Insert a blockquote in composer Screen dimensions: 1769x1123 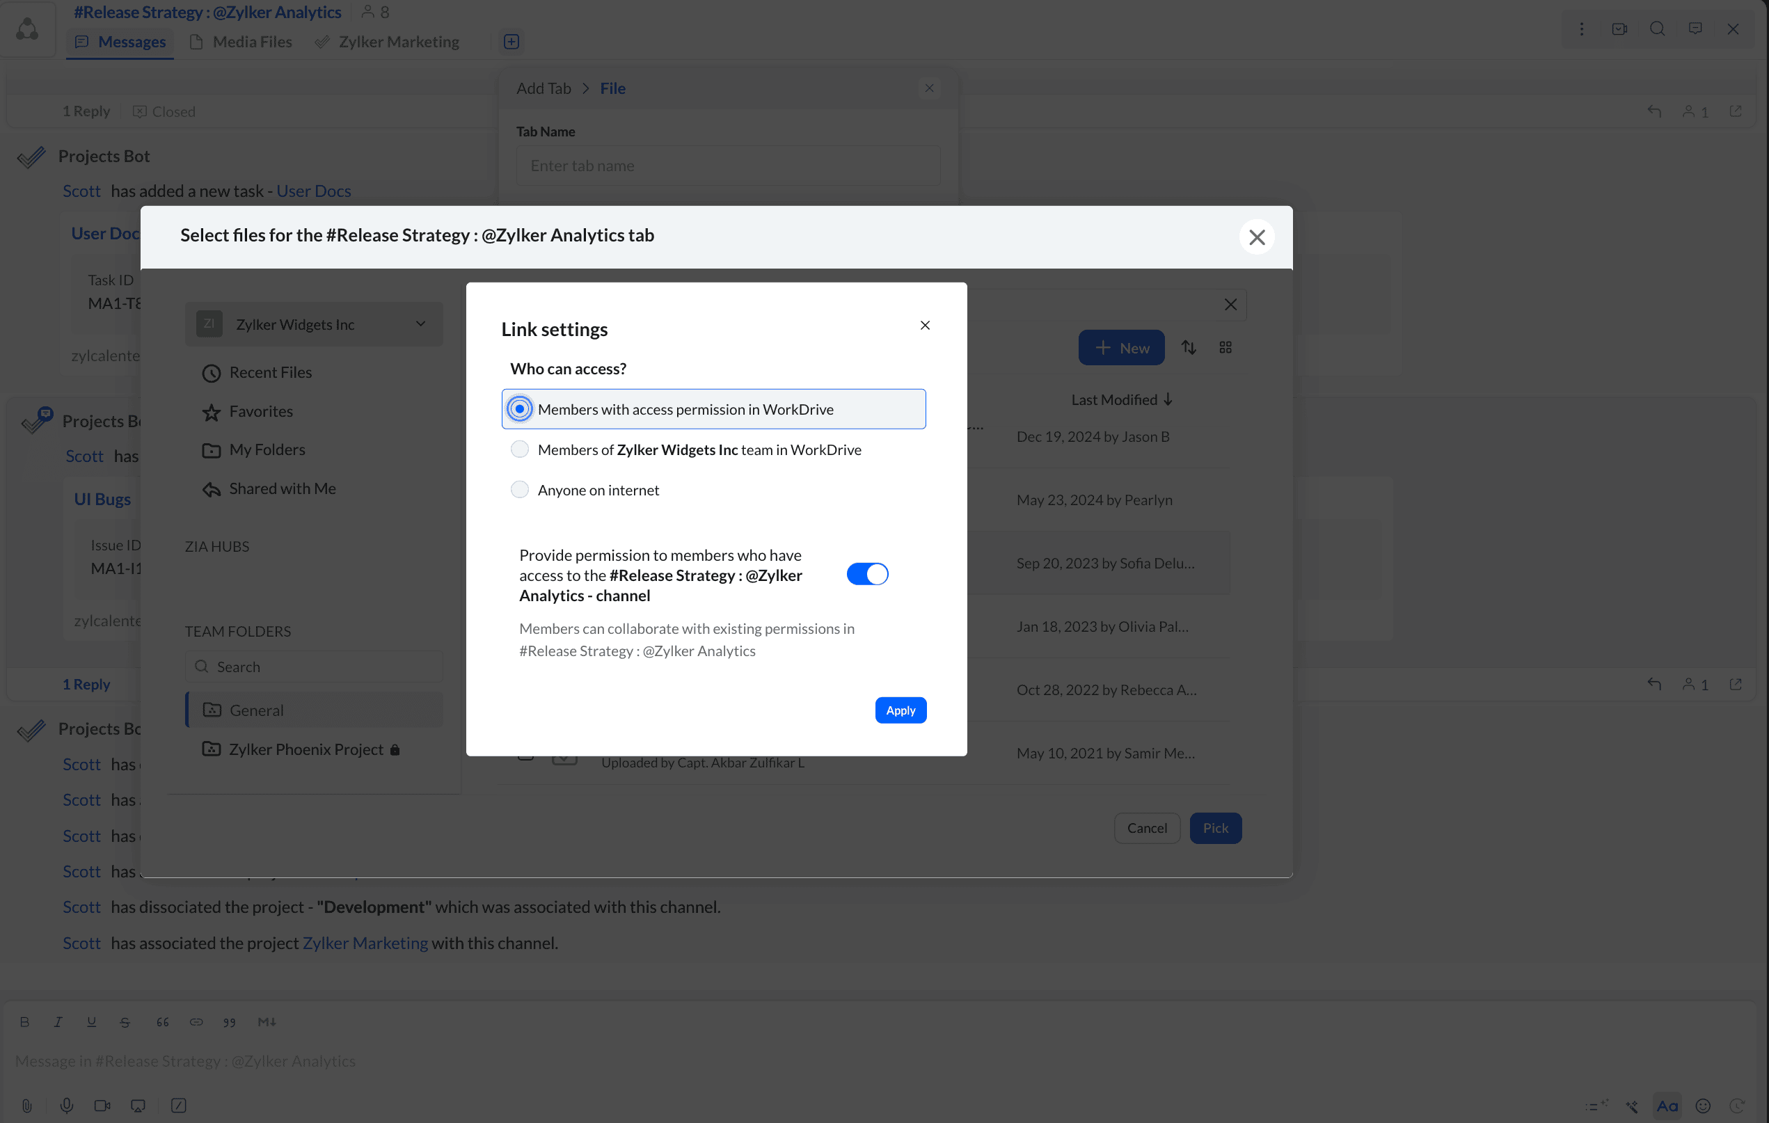pyautogui.click(x=162, y=1022)
